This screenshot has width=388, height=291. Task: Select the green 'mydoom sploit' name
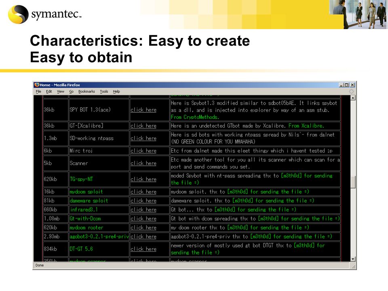pyautogui.click(x=86, y=192)
